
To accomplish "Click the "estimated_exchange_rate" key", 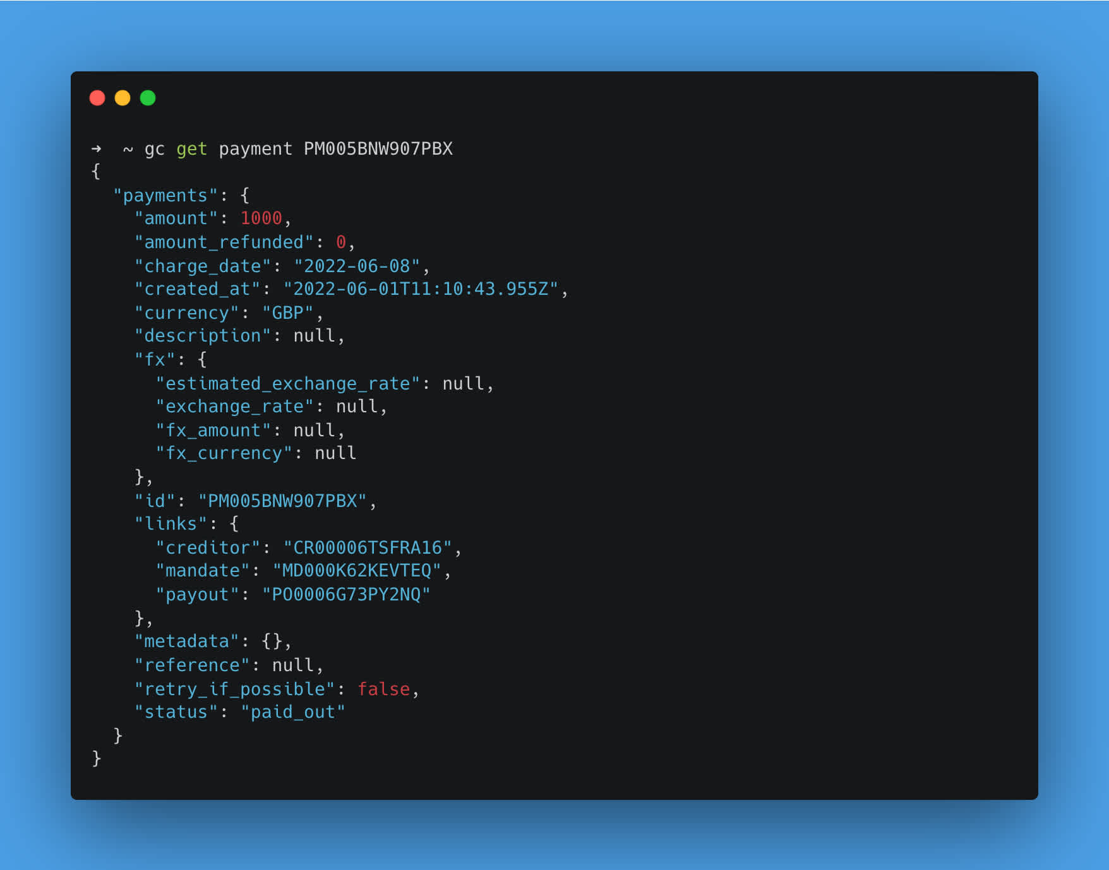I will [x=288, y=384].
